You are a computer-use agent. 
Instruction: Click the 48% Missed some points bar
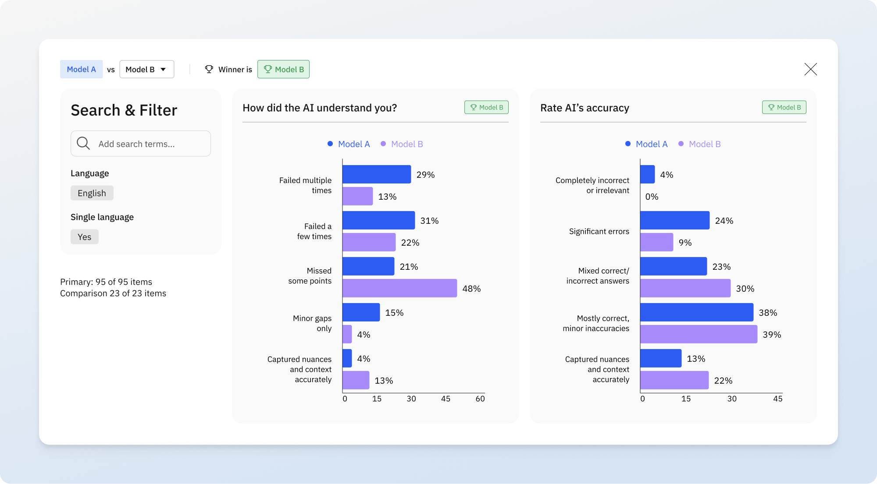(x=399, y=288)
